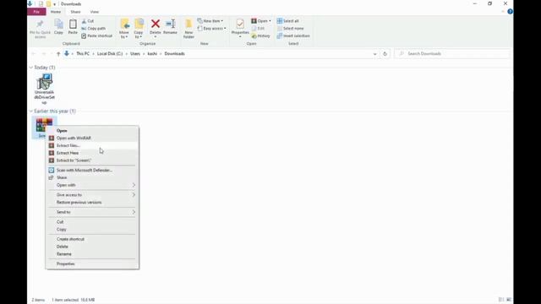Choose Copy in the context menu
Screen dimensions: 541x304
92,229
